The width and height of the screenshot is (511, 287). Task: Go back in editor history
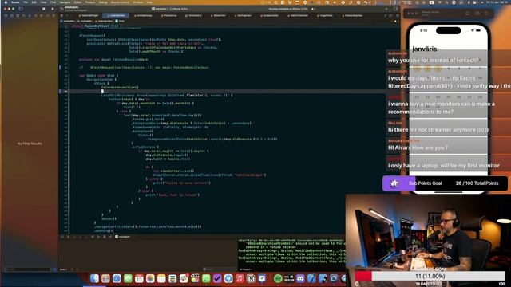pos(67,15)
